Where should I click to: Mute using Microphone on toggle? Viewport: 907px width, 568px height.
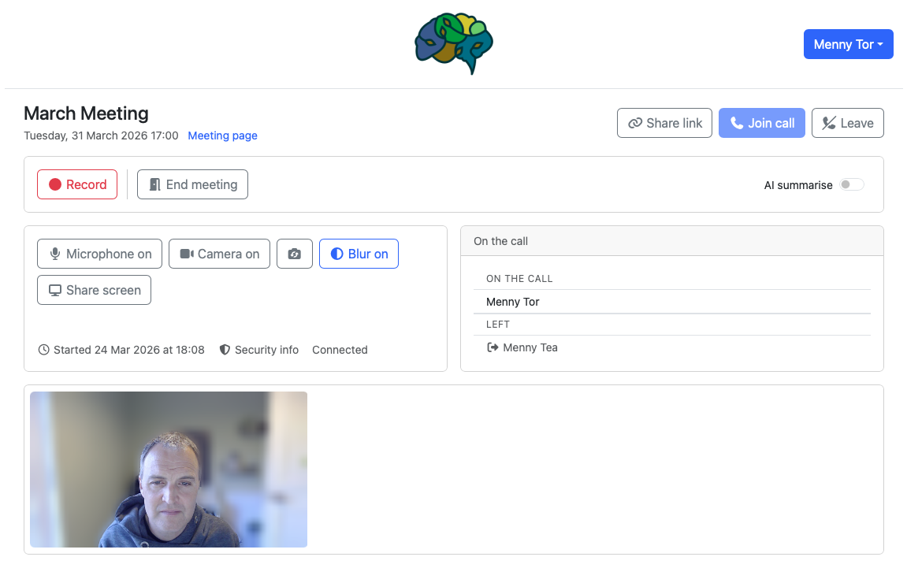[99, 254]
